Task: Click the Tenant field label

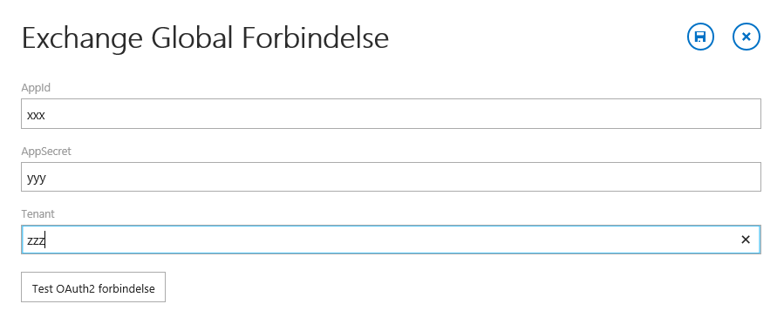Action: pos(38,213)
